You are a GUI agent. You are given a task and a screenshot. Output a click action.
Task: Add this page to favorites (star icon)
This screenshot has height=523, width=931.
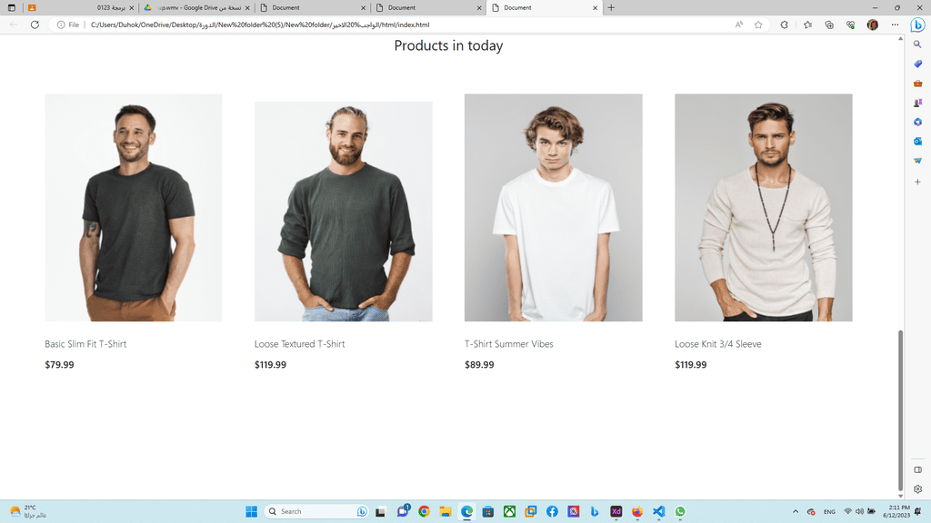[x=758, y=25]
